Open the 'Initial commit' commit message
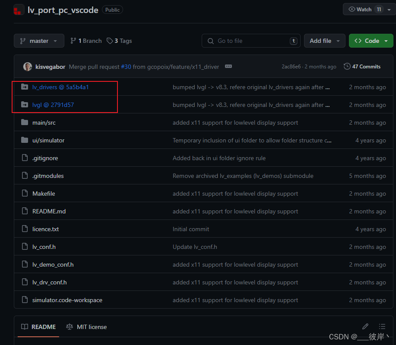 point(191,229)
